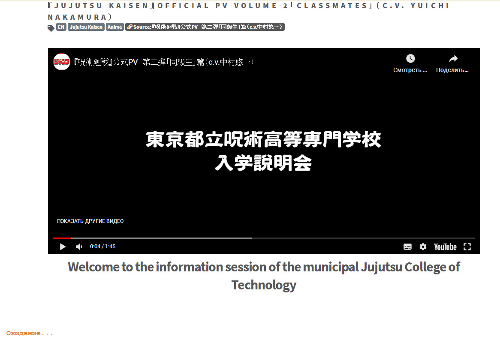Open the player settings gear menu
This screenshot has height=361, width=500.
[x=423, y=247]
